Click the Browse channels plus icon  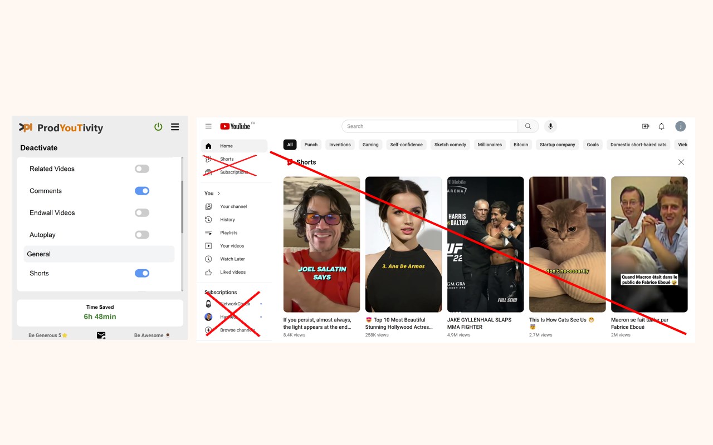click(208, 330)
